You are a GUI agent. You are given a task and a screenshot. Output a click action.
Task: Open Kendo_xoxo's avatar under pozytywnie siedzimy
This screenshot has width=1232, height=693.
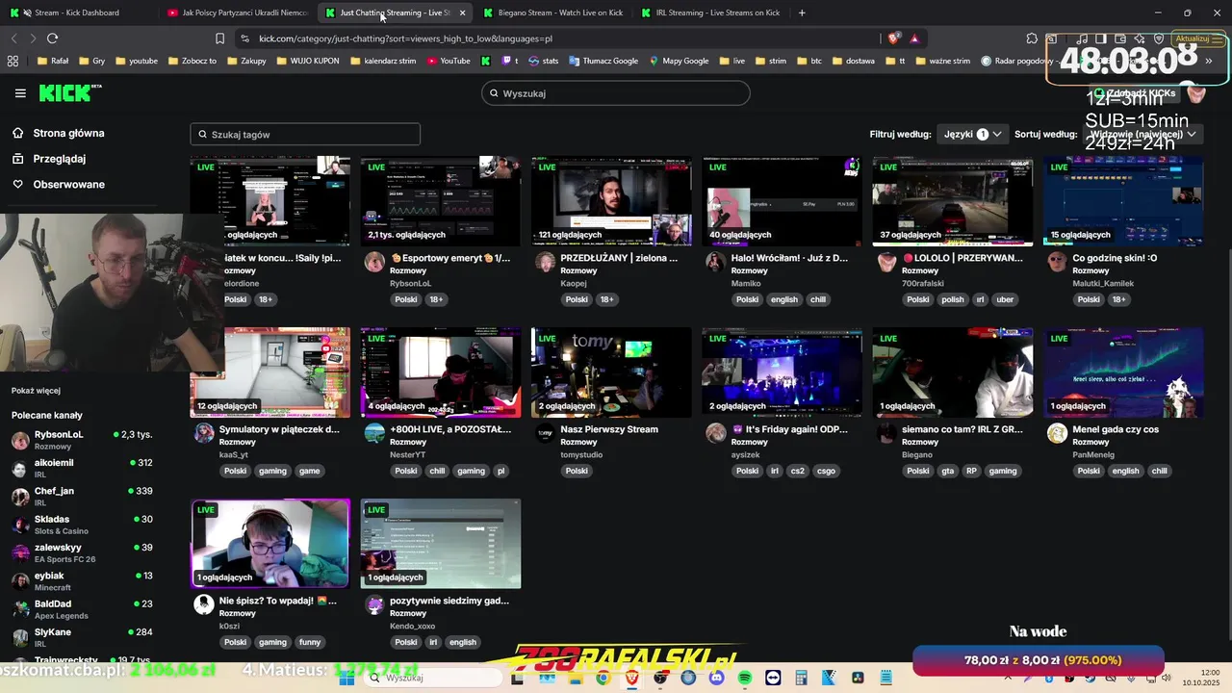tap(374, 604)
